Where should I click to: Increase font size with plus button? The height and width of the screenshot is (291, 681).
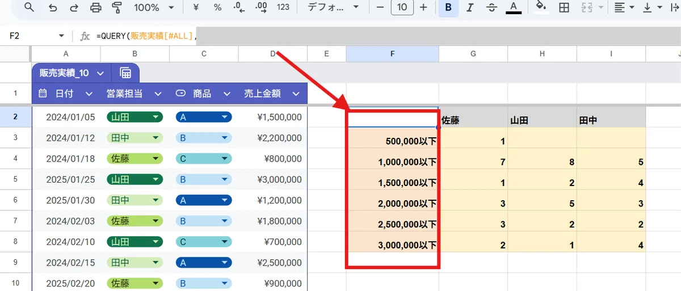click(423, 7)
